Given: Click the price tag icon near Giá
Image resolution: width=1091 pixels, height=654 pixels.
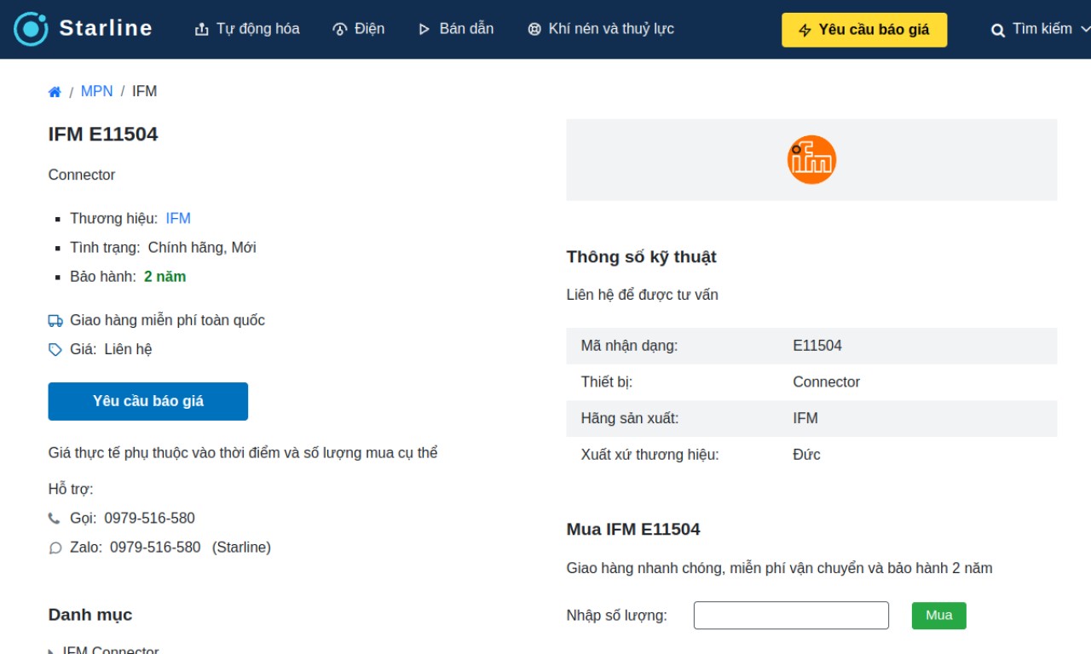Looking at the screenshot, I should coord(55,350).
